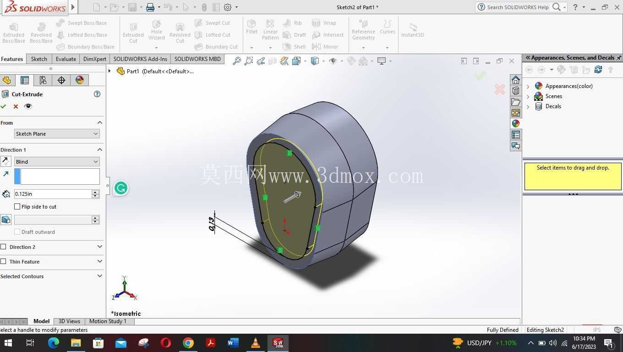
Task: Click the depth field showing 0.125in
Action: pos(53,194)
